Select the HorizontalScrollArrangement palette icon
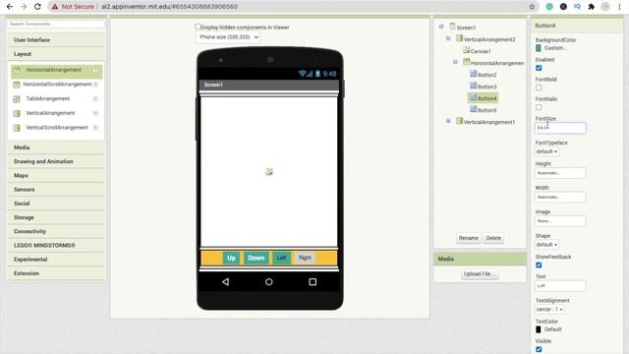 point(17,85)
